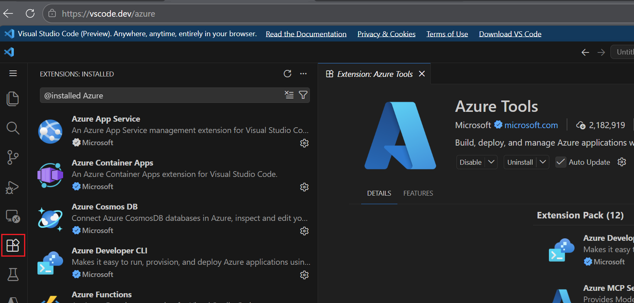Screen dimensions: 634x303
Task: Open the Source Control view
Action: pyautogui.click(x=13, y=157)
